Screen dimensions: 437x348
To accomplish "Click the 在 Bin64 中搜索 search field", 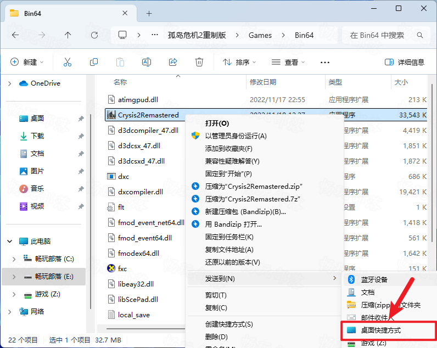I will coord(386,35).
